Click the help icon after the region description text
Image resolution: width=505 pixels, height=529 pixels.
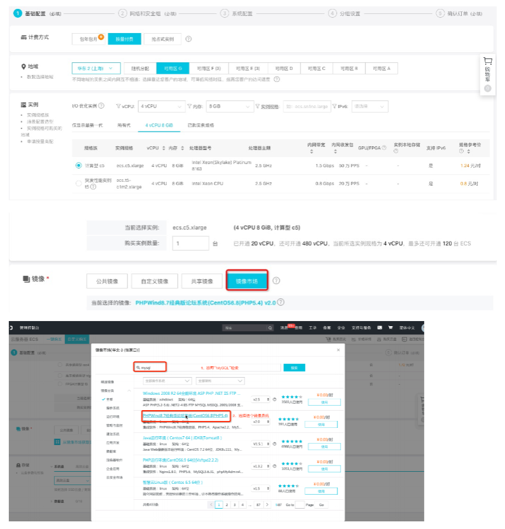[276, 79]
